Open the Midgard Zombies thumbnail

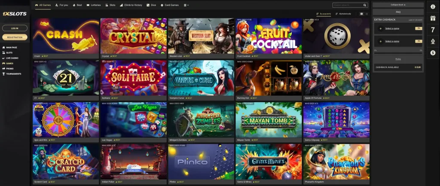[201, 120]
